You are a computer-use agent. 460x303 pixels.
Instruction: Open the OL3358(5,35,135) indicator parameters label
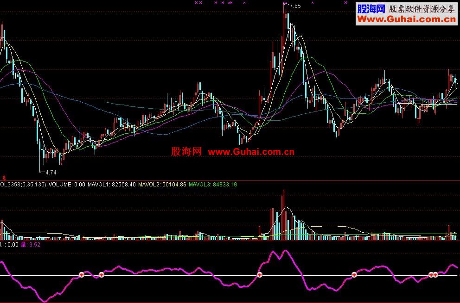tap(23, 185)
